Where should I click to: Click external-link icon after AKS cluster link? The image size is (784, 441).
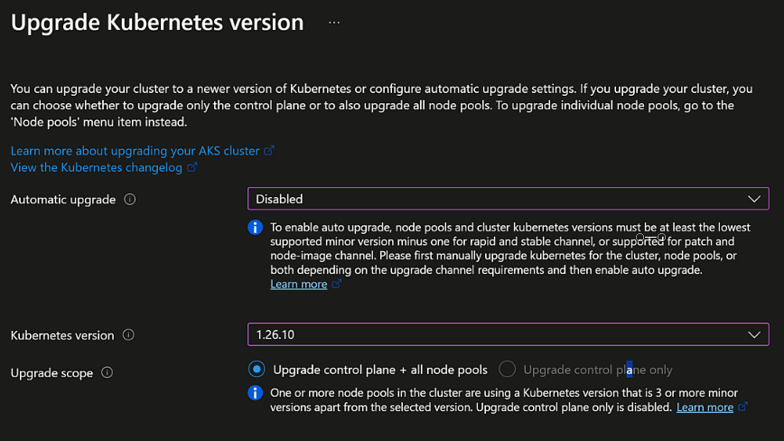[x=269, y=151]
